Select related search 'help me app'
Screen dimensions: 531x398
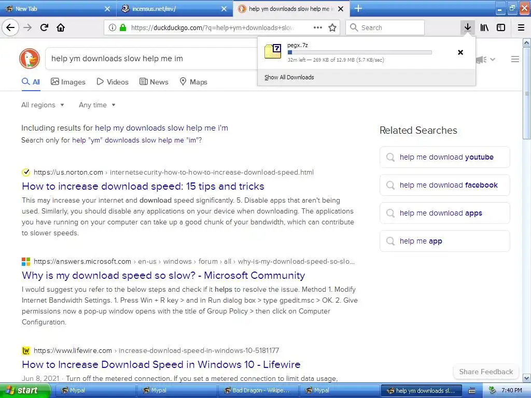point(444,241)
